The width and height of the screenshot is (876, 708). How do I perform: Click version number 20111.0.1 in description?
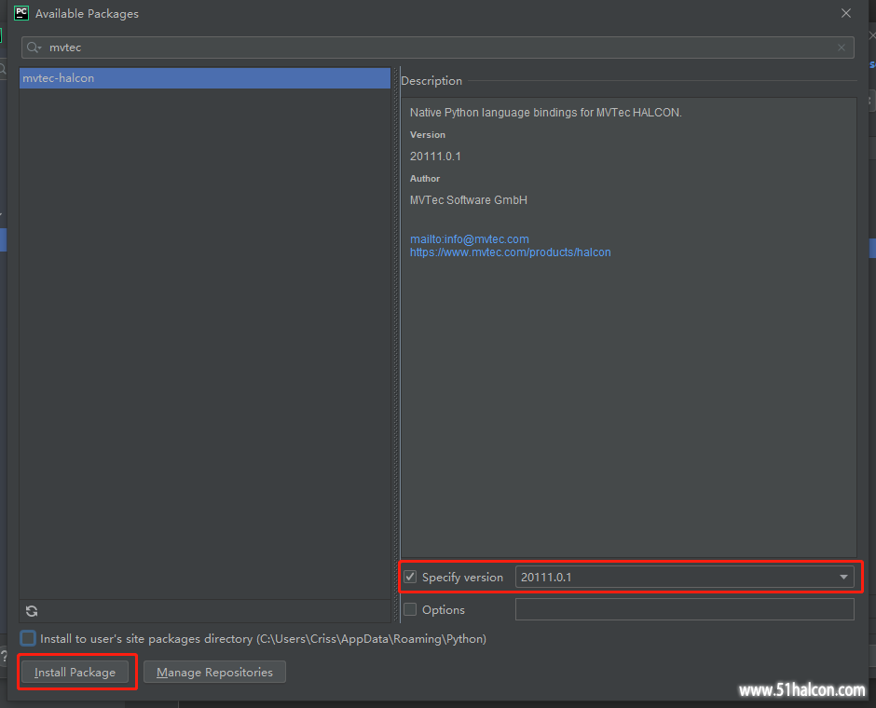point(435,157)
